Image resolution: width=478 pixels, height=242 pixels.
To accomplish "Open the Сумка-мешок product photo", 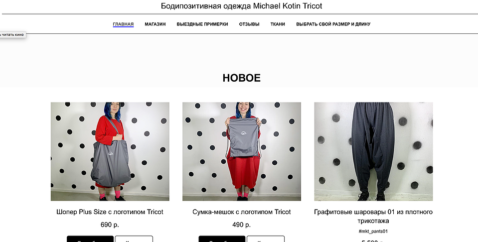I will point(242,151).
